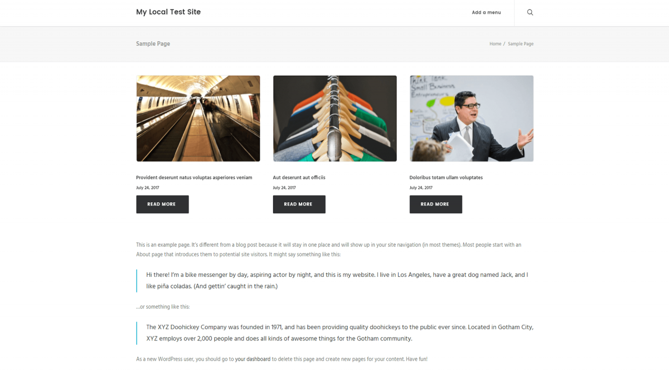Follow the your dashboard link
The image size is (669, 376).
253,359
